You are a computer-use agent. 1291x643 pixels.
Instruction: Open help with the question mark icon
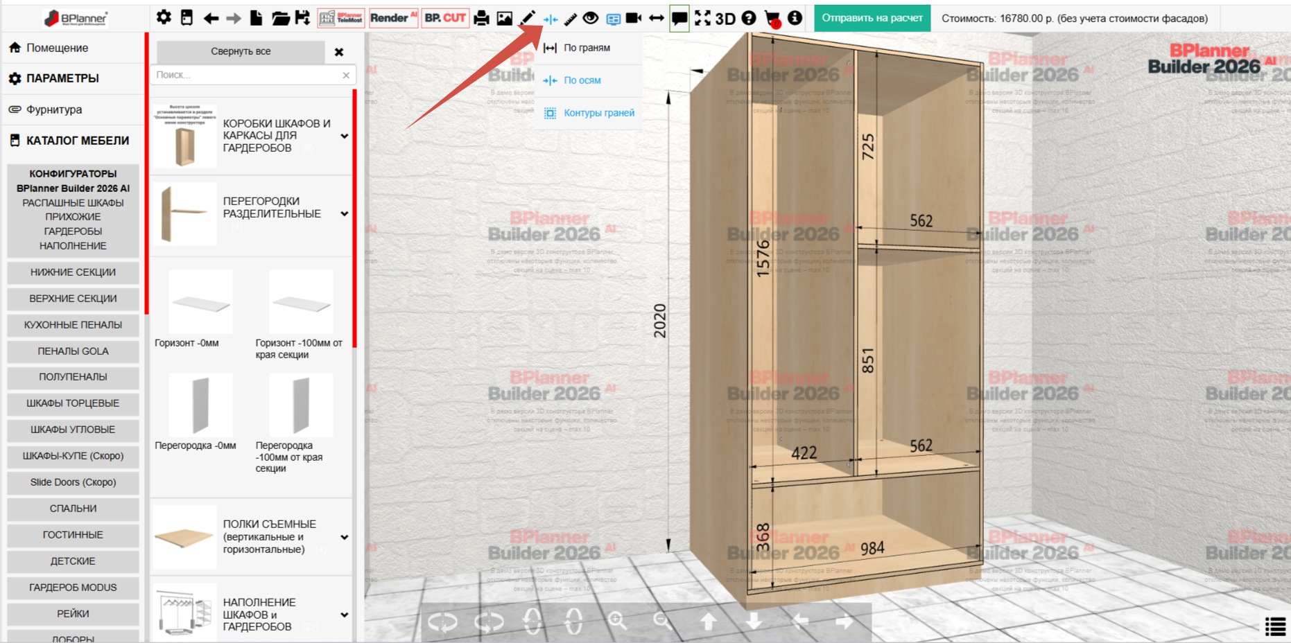pyautogui.click(x=749, y=18)
